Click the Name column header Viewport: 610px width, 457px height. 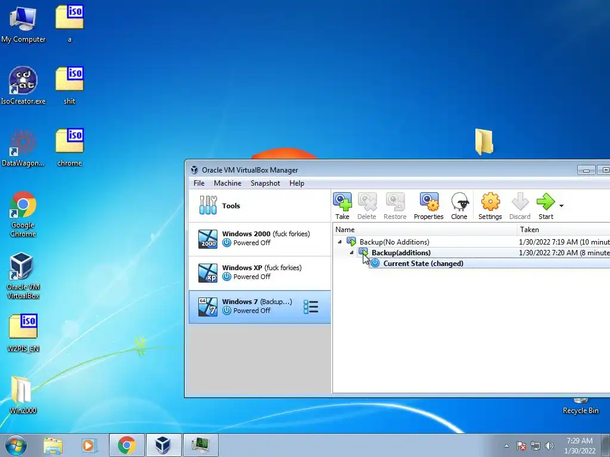click(425, 230)
